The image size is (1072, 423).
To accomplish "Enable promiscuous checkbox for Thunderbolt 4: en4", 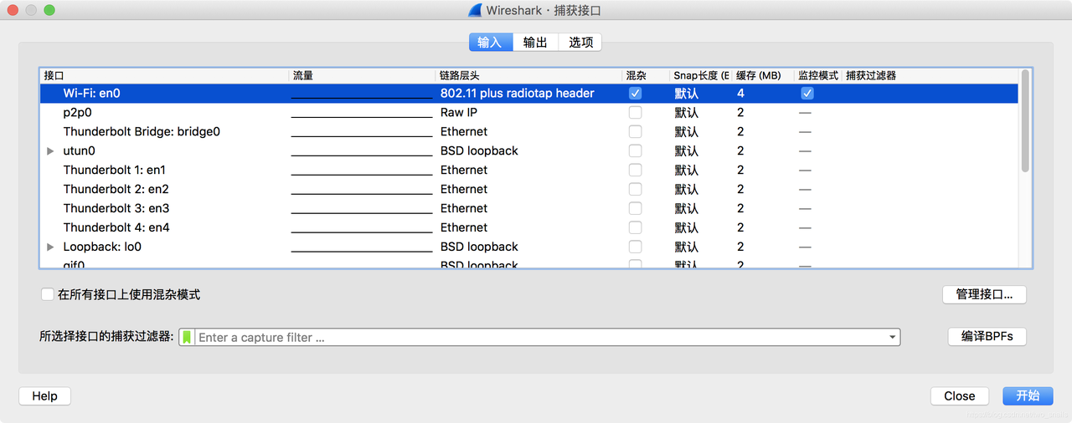I will click(635, 228).
